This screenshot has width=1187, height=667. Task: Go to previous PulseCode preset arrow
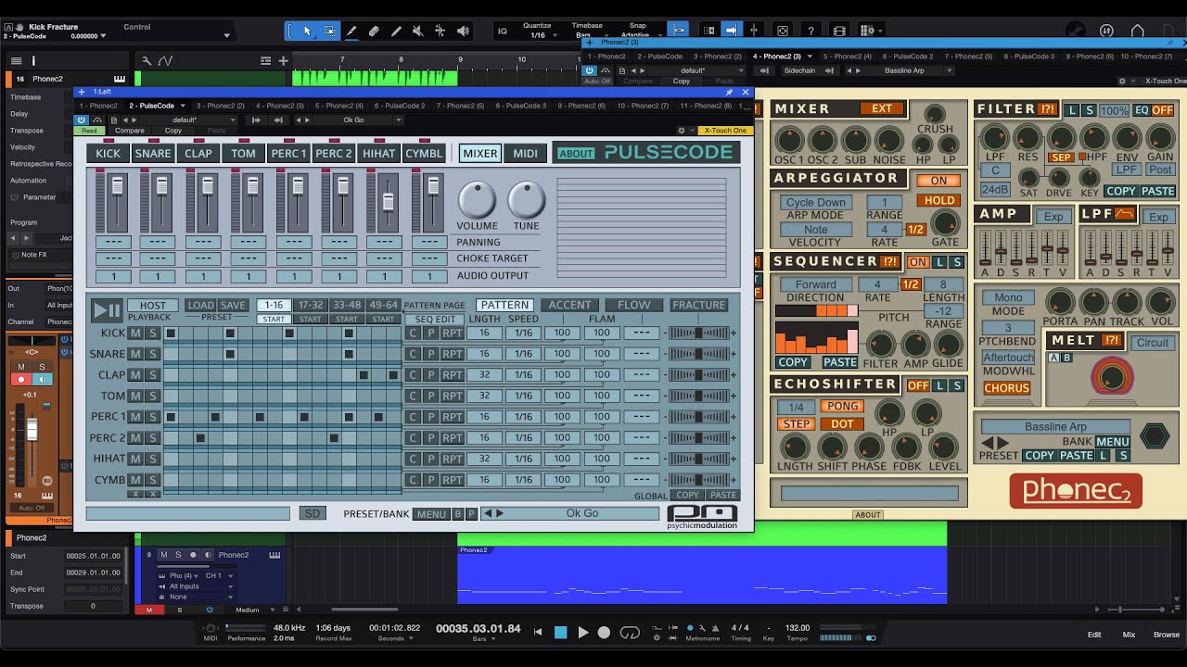point(489,513)
